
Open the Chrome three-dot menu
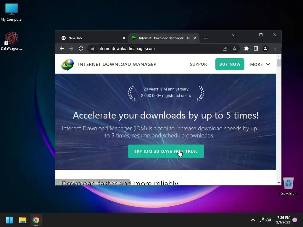[x=275, y=49]
